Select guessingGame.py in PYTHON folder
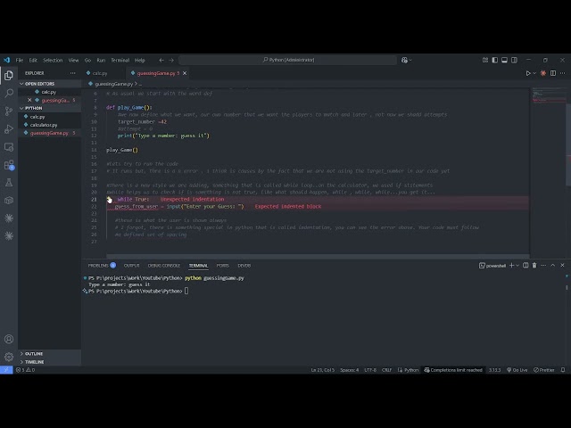Screen dimensions: 571x428 click(49, 133)
